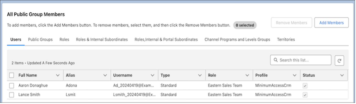Click into the Search this list field

301,60
